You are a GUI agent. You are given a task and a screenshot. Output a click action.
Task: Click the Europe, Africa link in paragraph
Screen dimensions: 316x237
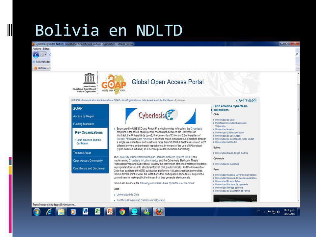coord(124,139)
